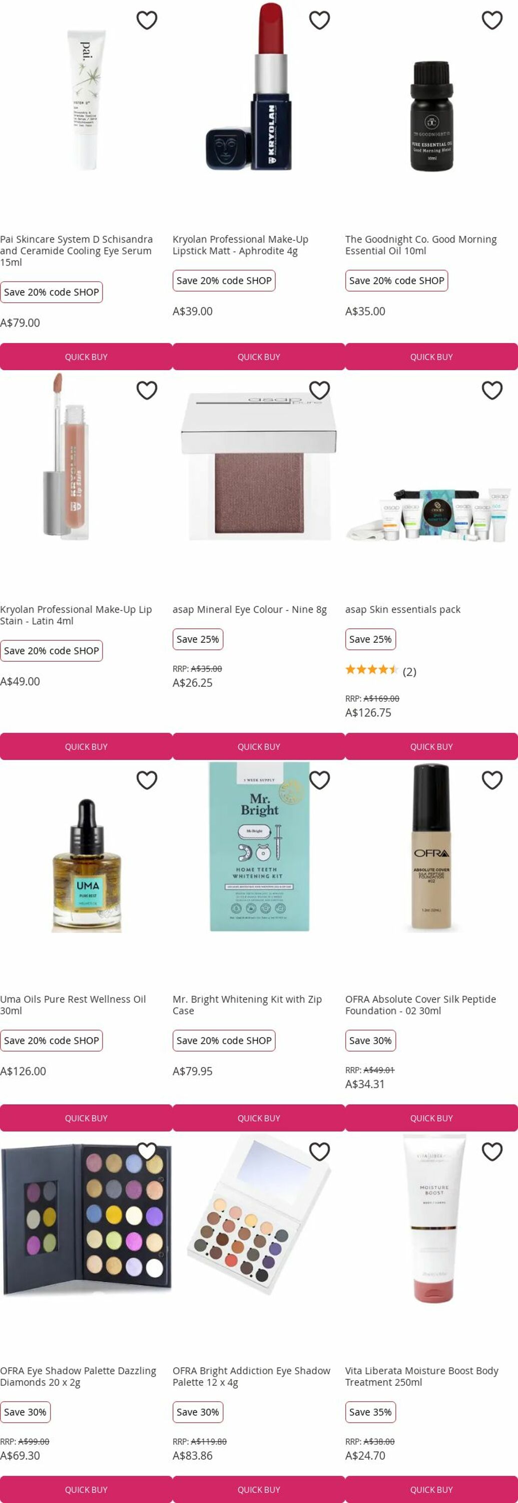Toggle wishlist for Vita Liberata Moisture Boost
This screenshot has width=518, height=1503.
point(492,1152)
